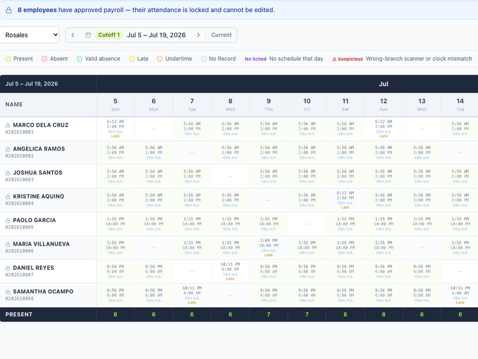
Task: Click the 11 Sat column header
Action: pyautogui.click(x=345, y=105)
